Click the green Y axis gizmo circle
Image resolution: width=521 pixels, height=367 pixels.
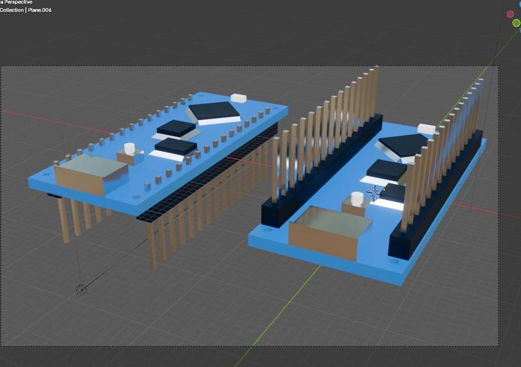516,23
